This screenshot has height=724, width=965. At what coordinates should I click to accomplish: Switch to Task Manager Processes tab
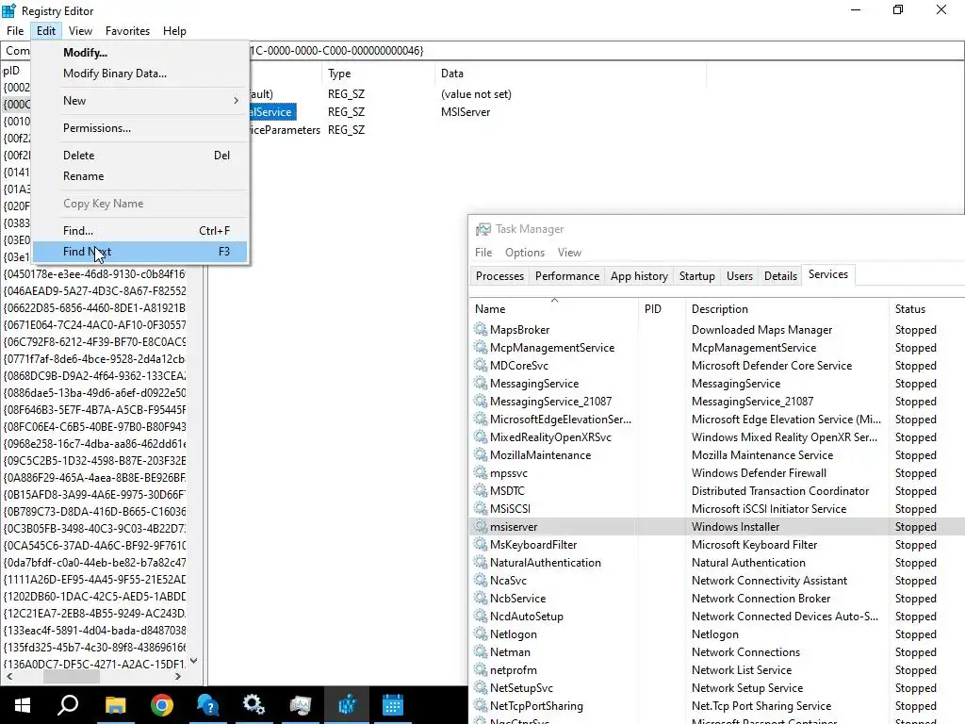point(499,276)
